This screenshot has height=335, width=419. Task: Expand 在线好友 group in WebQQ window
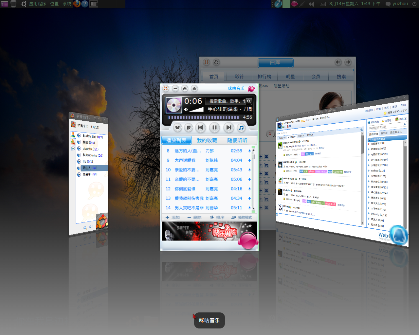tap(369, 144)
